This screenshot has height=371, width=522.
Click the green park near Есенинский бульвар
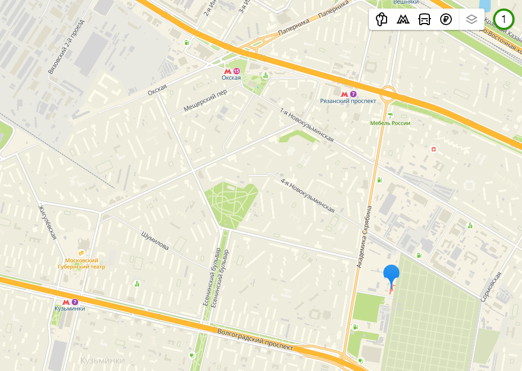pos(231,205)
